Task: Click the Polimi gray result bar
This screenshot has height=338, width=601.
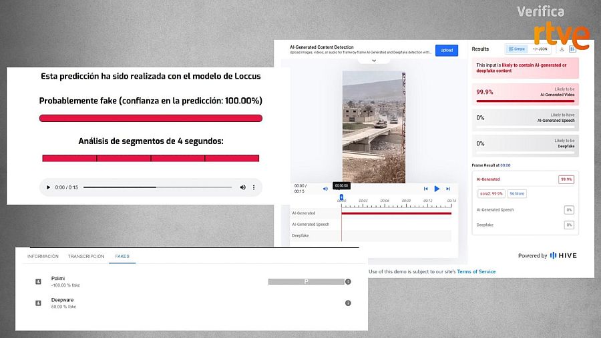Action: pos(307,282)
